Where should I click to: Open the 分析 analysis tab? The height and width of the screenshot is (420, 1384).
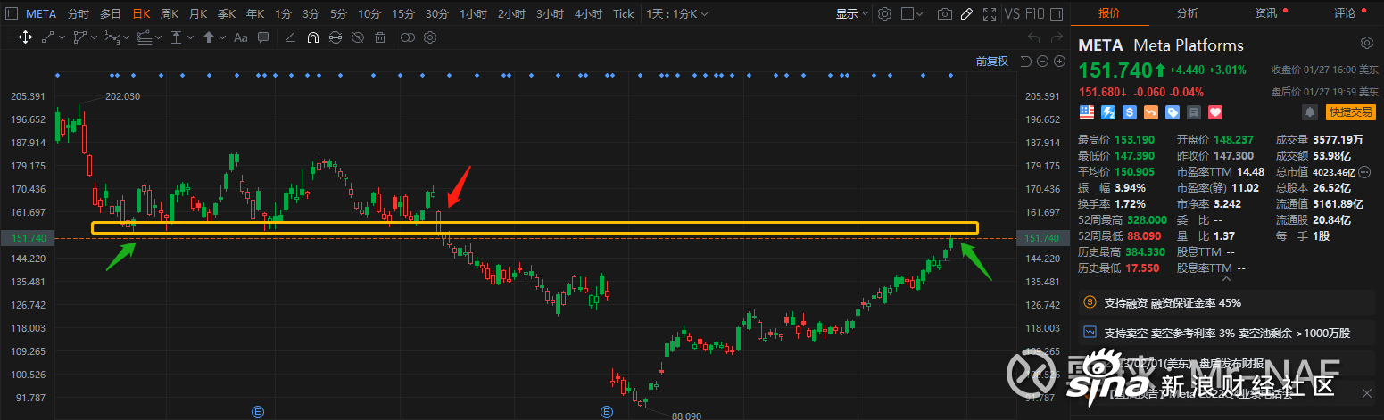tap(1188, 13)
